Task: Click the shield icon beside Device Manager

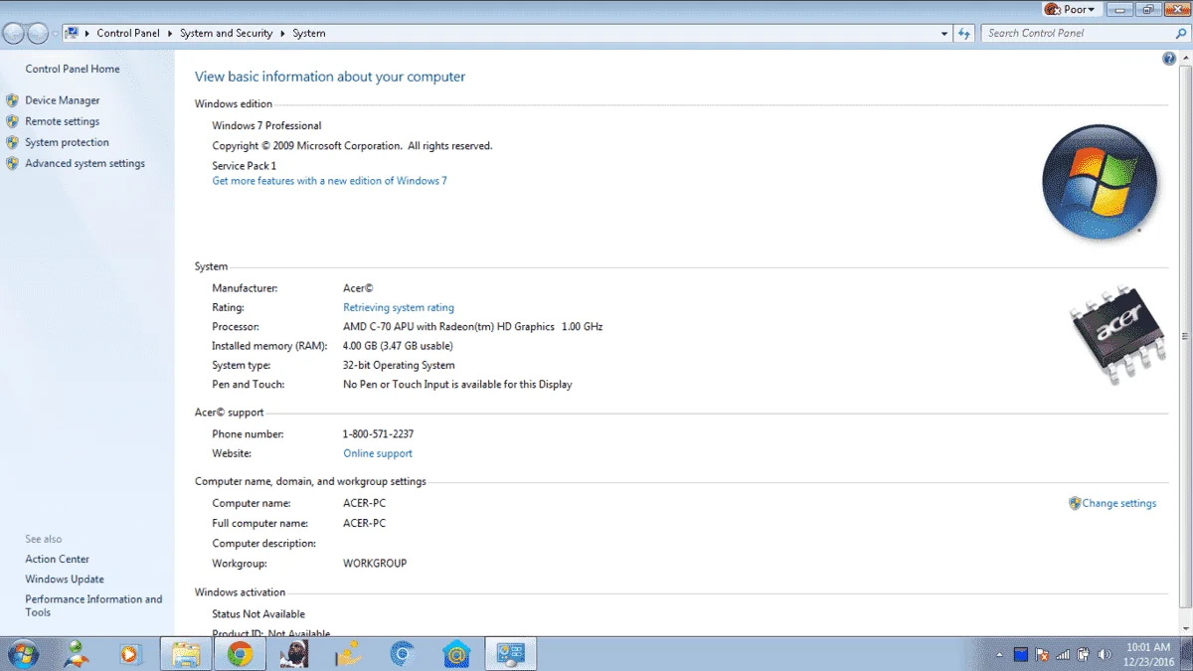Action: point(13,100)
